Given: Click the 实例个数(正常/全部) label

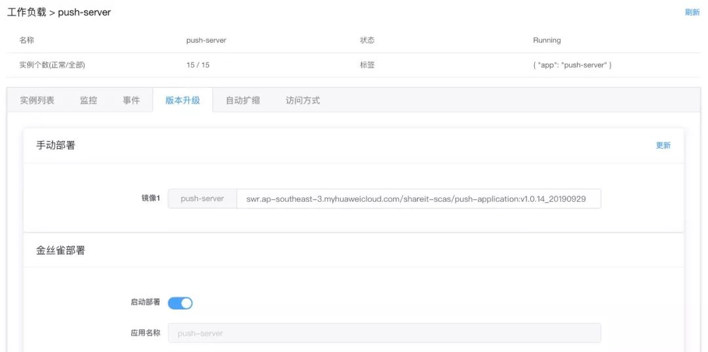Looking at the screenshot, I should pos(52,65).
